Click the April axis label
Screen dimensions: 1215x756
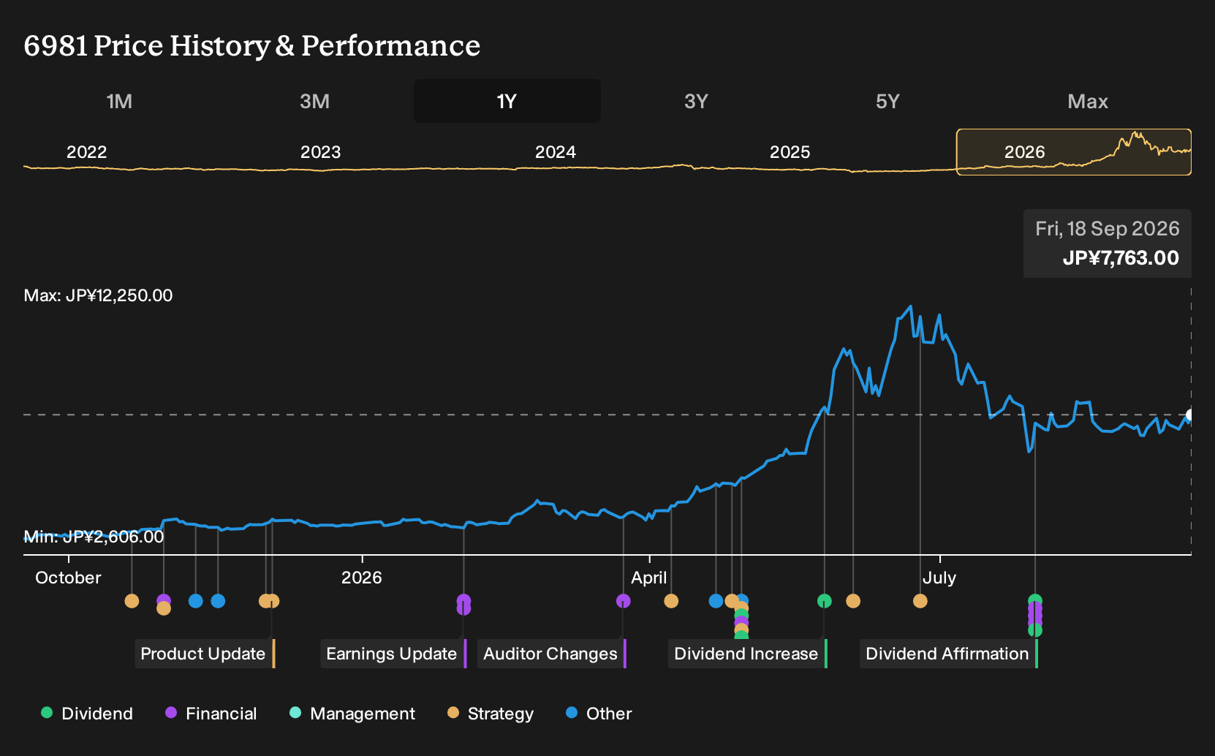tap(649, 578)
